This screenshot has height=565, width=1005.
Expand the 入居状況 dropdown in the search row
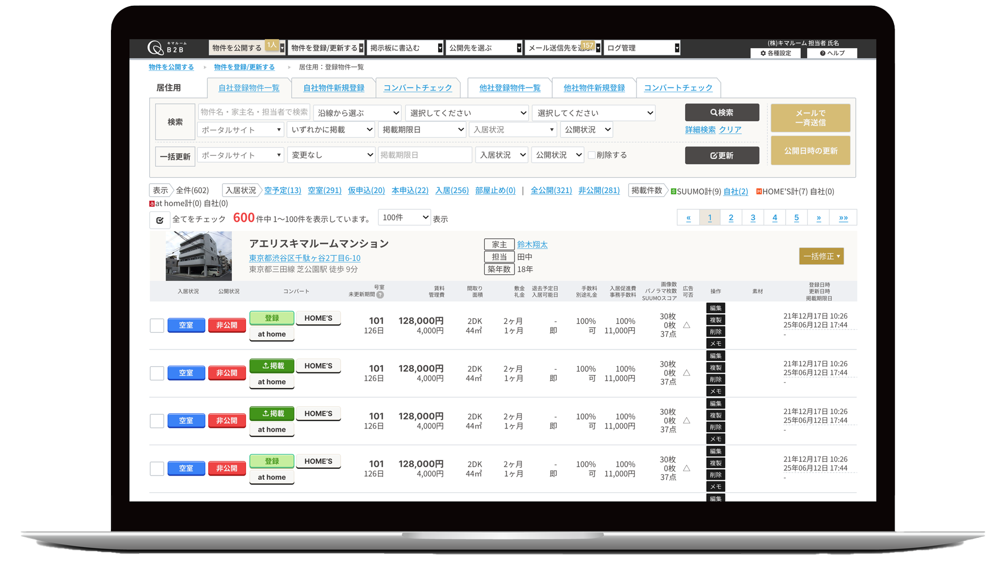pyautogui.click(x=513, y=129)
